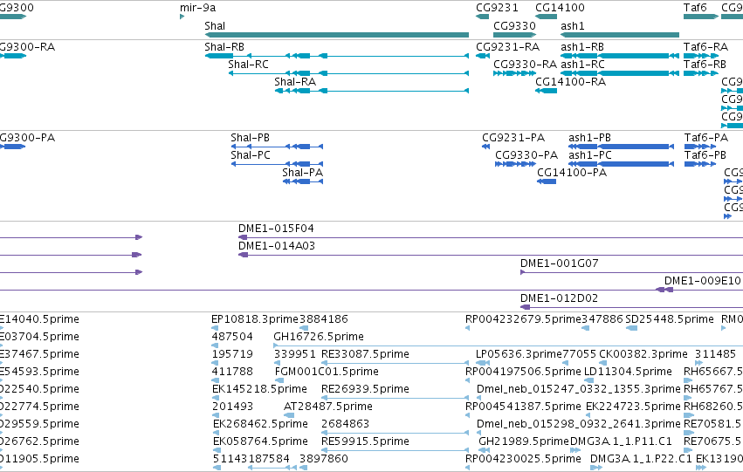This screenshot has width=743, height=472.
Task: Select the DME1-015F04 clone label
Action: click(276, 229)
